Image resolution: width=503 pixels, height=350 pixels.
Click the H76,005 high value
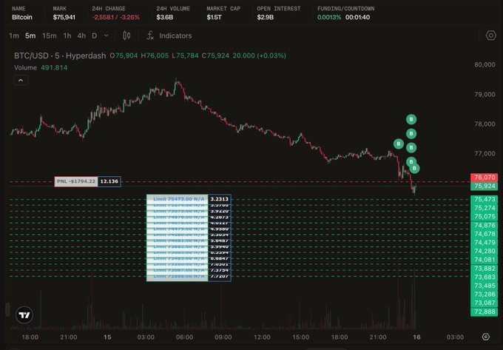click(x=155, y=55)
